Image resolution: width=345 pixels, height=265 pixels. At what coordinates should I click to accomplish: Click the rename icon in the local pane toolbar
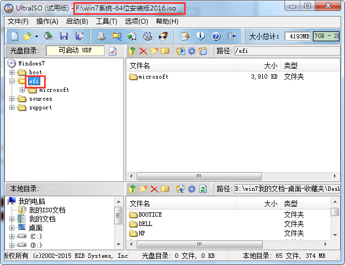pos(165,189)
